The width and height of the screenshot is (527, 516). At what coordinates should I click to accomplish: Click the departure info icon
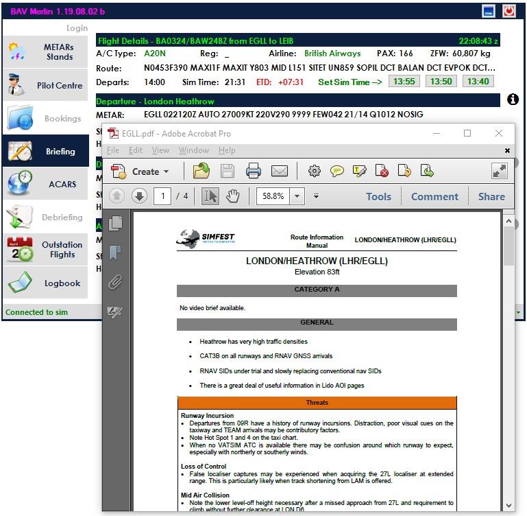(513, 99)
